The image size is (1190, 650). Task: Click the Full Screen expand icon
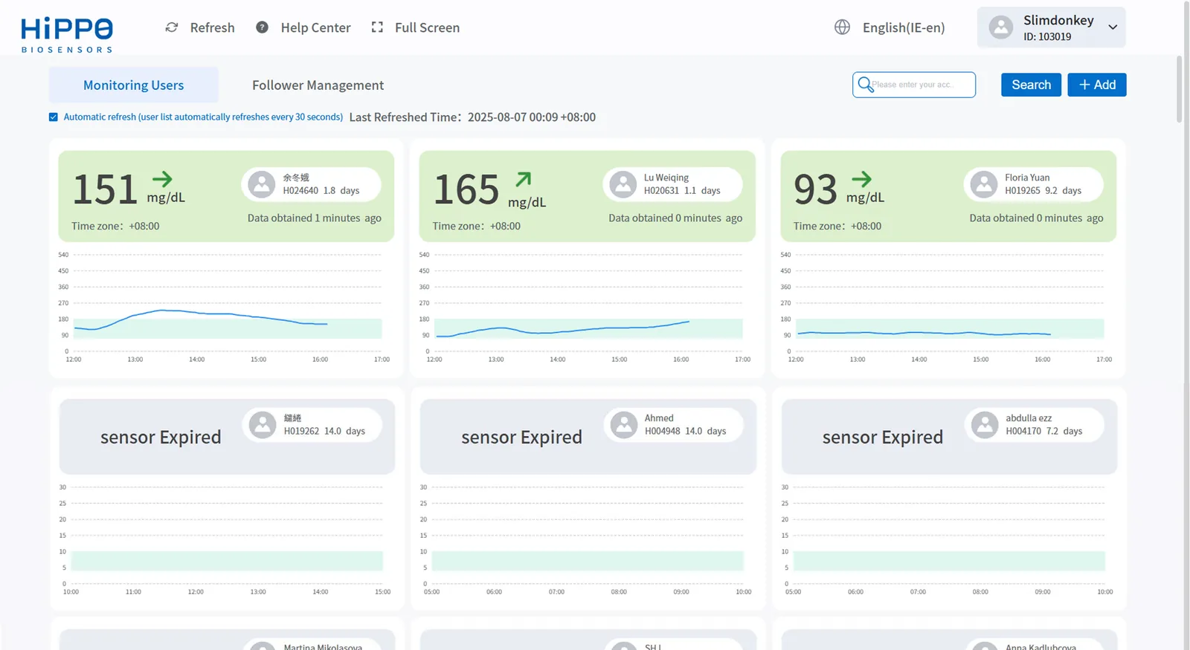point(377,27)
